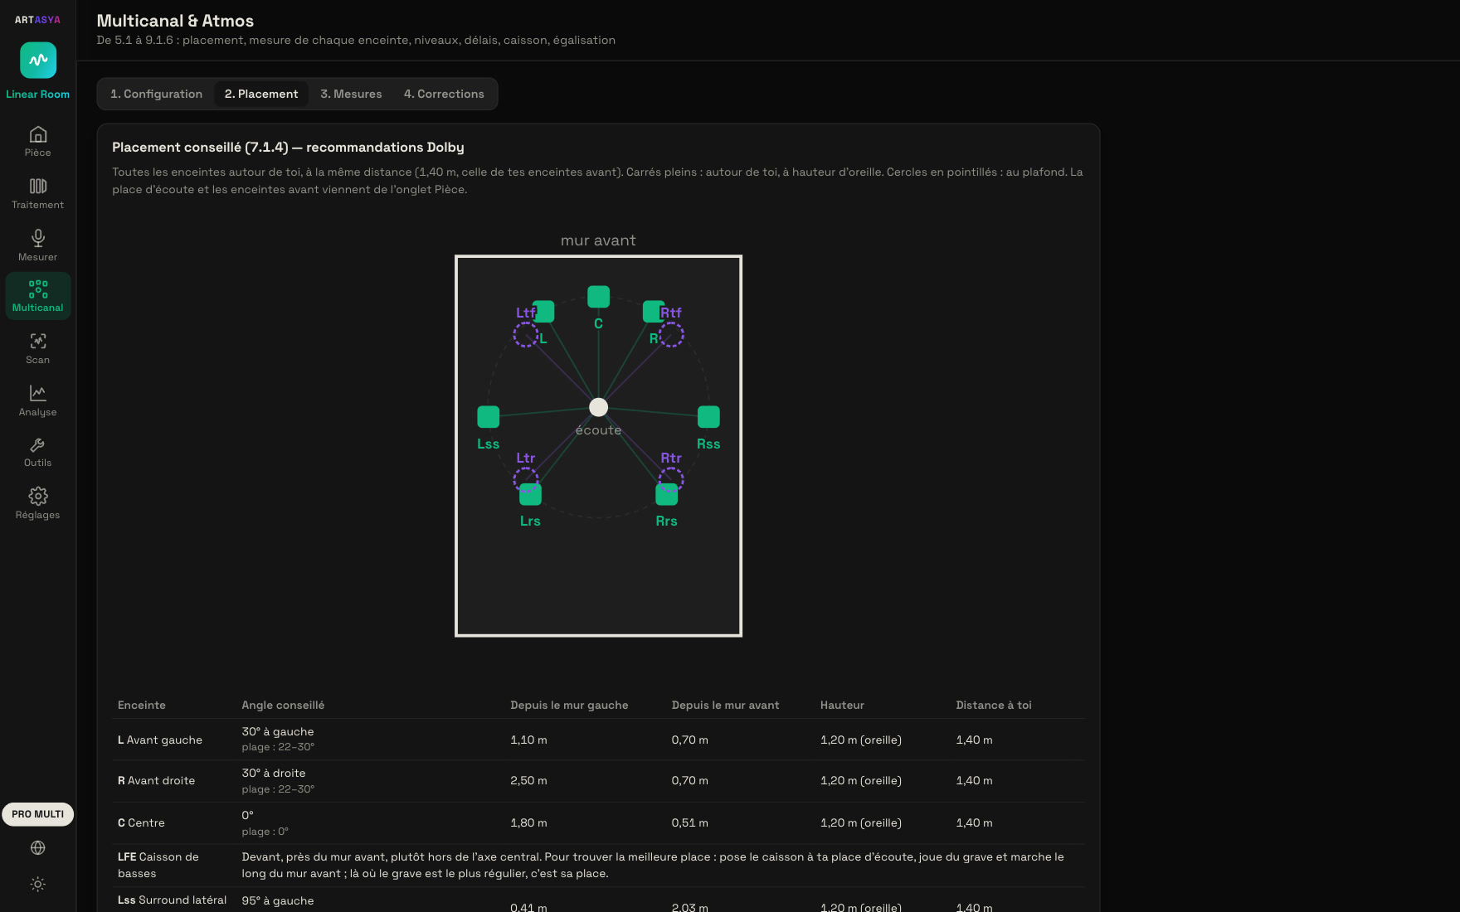
Task: Select the Lrs rear speaker square
Action: click(x=530, y=494)
